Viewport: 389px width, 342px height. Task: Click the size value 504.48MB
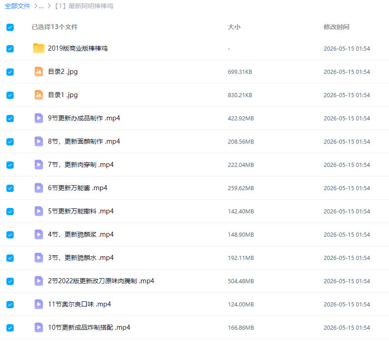pos(241,281)
